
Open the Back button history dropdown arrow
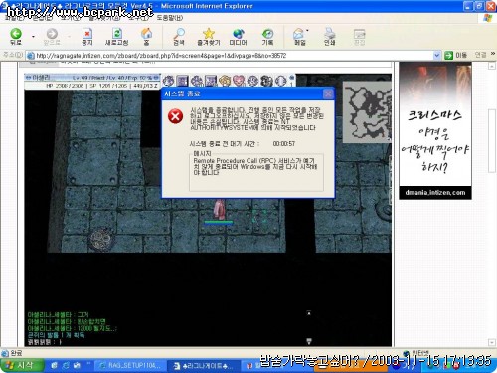(x=33, y=36)
